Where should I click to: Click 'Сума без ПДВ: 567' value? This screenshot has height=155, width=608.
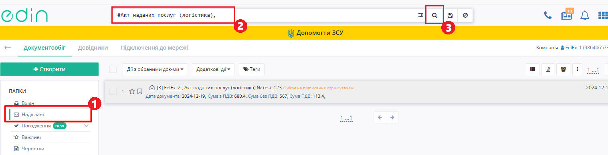point(268,96)
